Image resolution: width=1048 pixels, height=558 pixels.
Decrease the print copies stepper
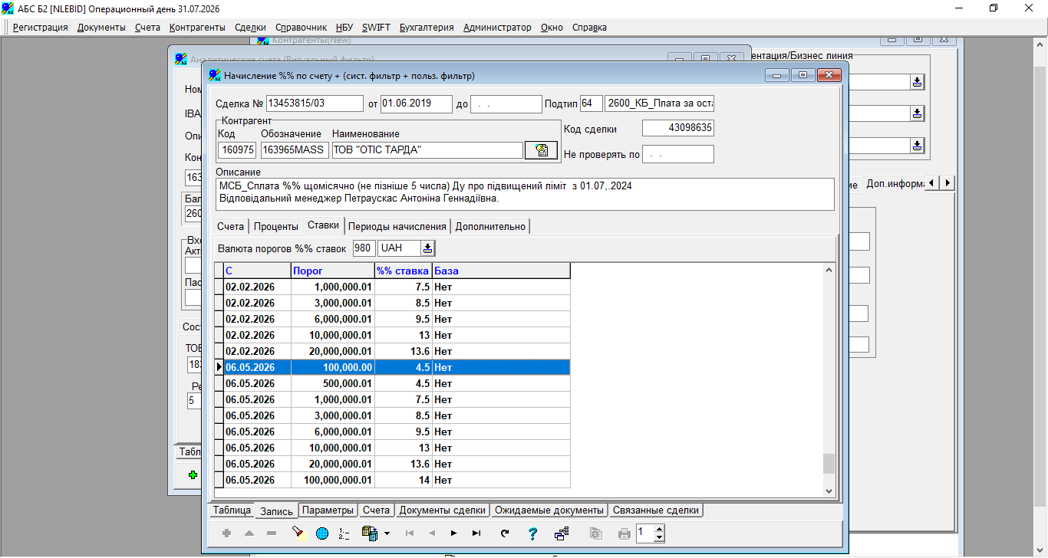click(x=660, y=537)
